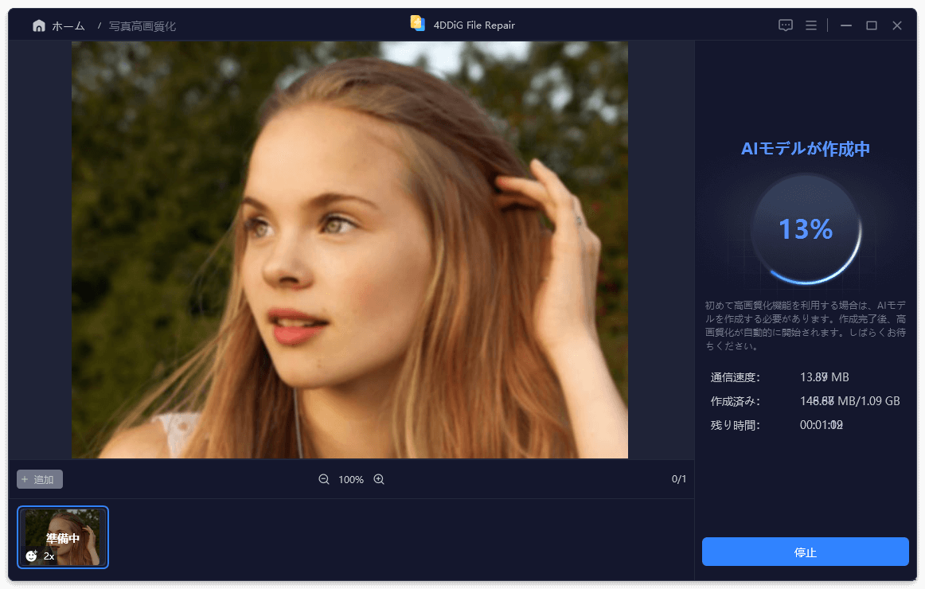
Task: Click the 13% circular progress indicator
Action: point(806,228)
